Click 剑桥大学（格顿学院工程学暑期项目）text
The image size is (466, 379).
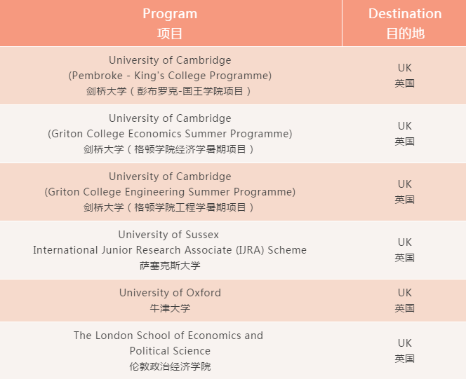coord(168,207)
